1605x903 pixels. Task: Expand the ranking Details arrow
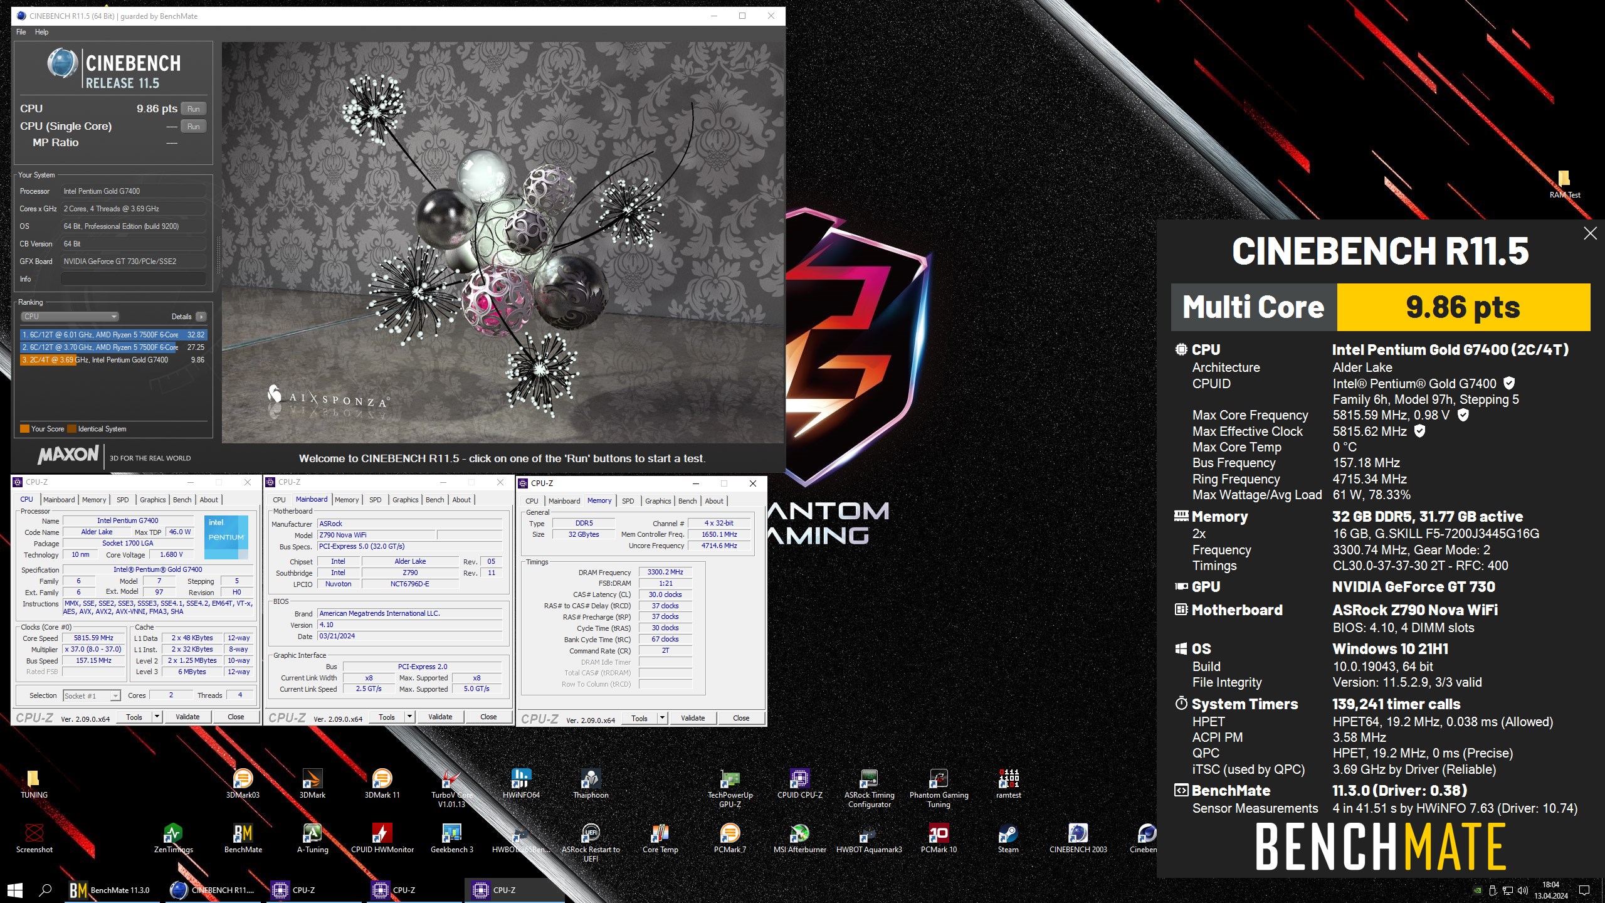click(x=201, y=317)
